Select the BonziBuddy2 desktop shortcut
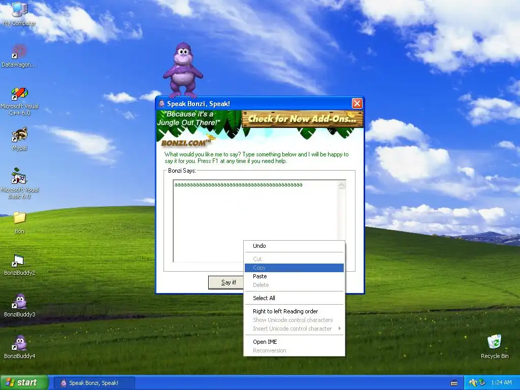This screenshot has height=390, width=520. click(x=20, y=265)
